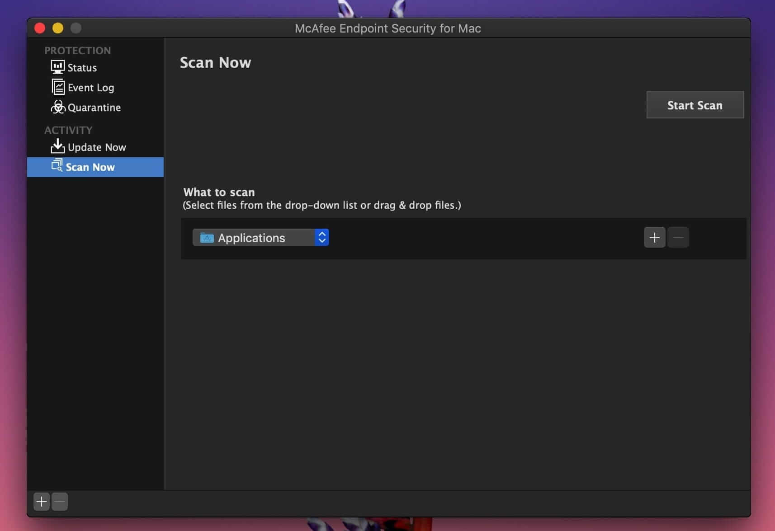Click the minus button in bottom bar

click(60, 502)
